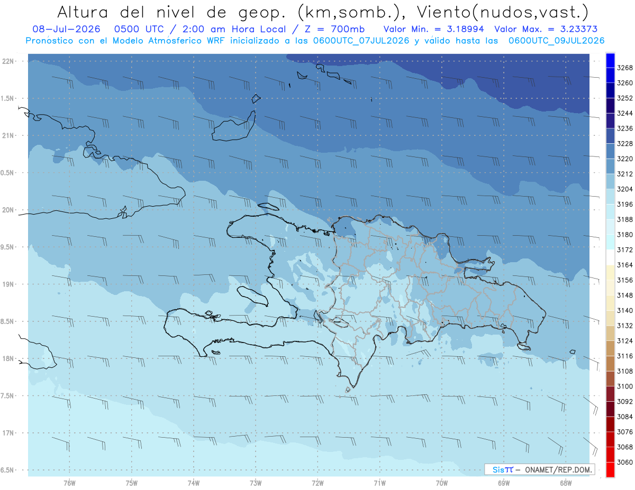Click the '3164' legend value
The height and width of the screenshot is (490, 635).
[x=625, y=265]
